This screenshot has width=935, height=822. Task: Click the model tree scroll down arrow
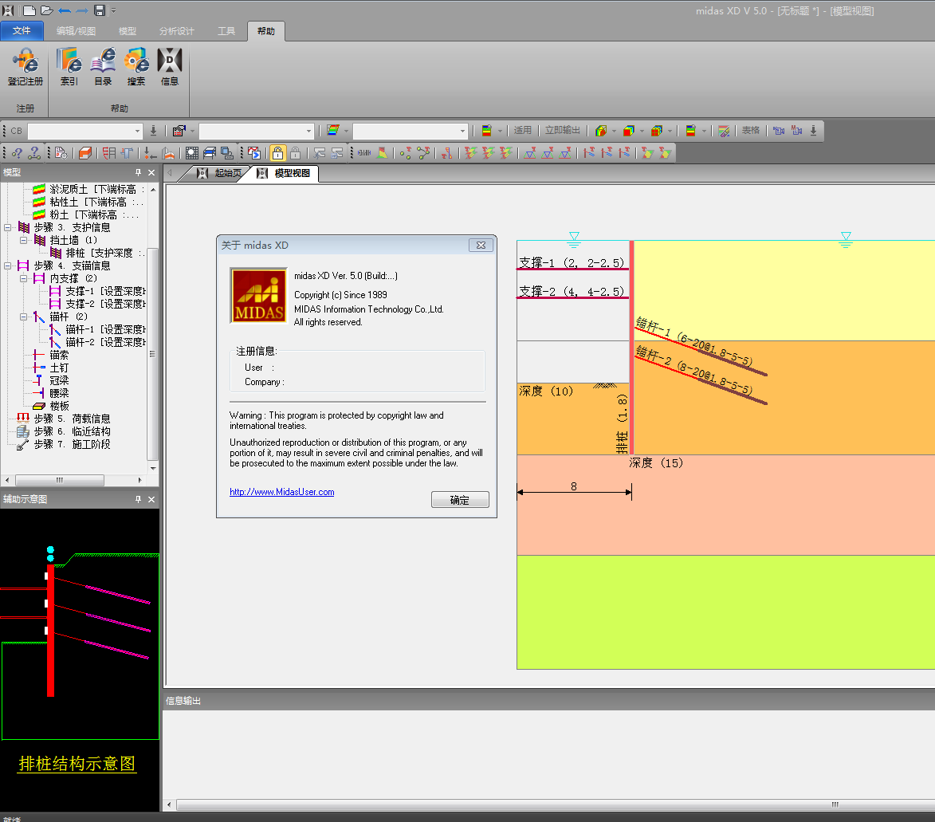153,468
